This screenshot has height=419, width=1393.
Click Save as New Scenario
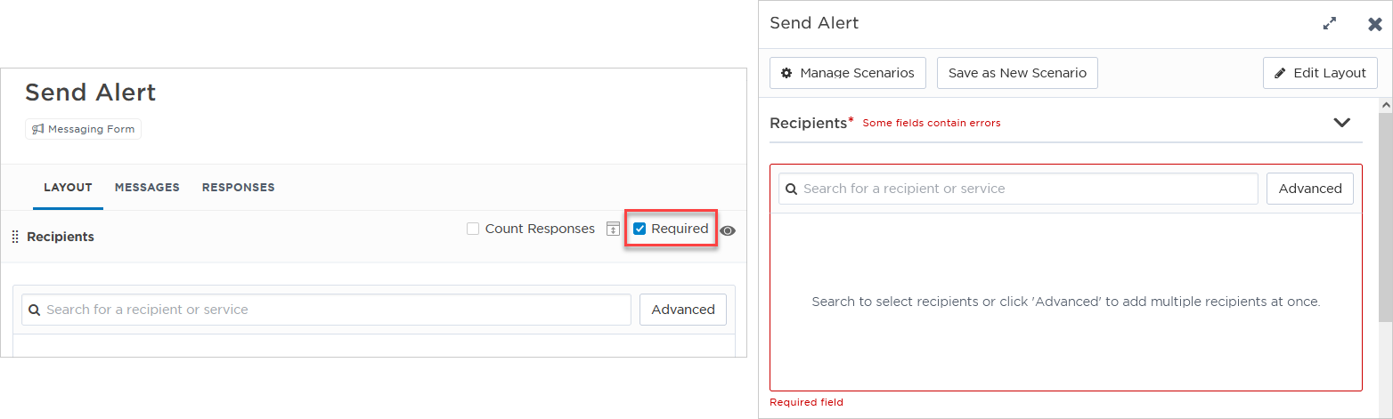(1017, 73)
